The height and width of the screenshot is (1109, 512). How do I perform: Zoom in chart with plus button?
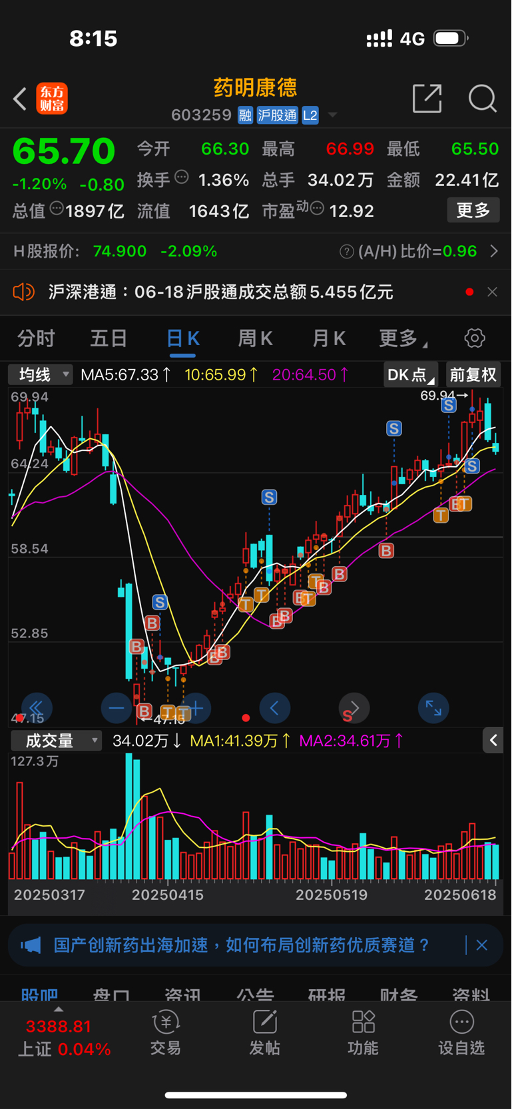196,708
